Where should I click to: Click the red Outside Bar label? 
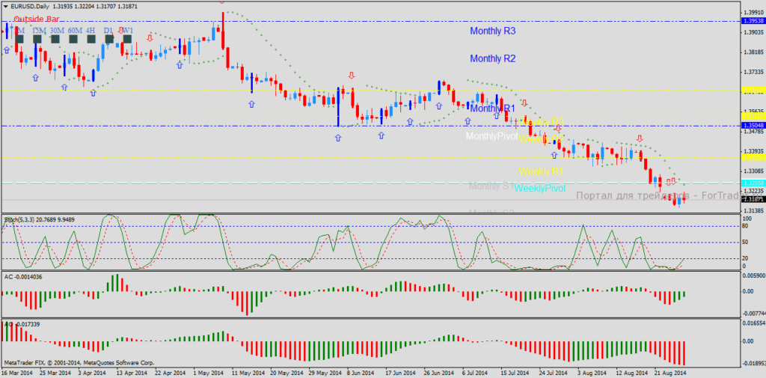[x=37, y=19]
